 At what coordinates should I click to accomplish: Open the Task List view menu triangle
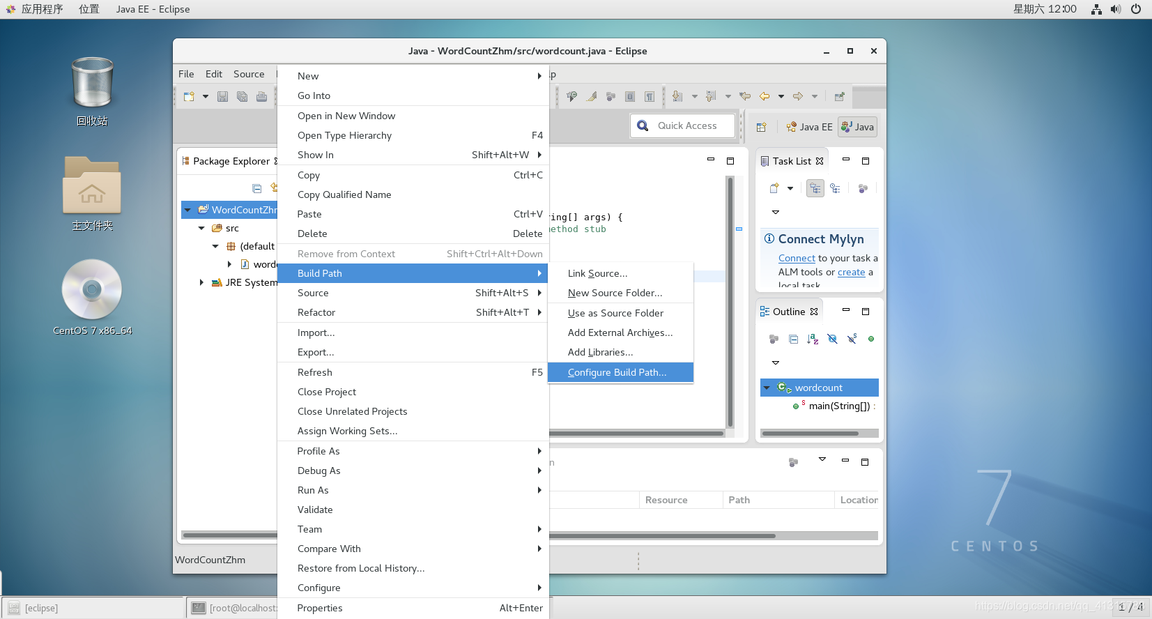pyautogui.click(x=776, y=212)
